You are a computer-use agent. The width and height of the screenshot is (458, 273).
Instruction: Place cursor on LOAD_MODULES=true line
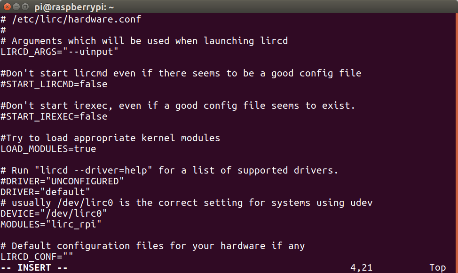tap(48, 149)
